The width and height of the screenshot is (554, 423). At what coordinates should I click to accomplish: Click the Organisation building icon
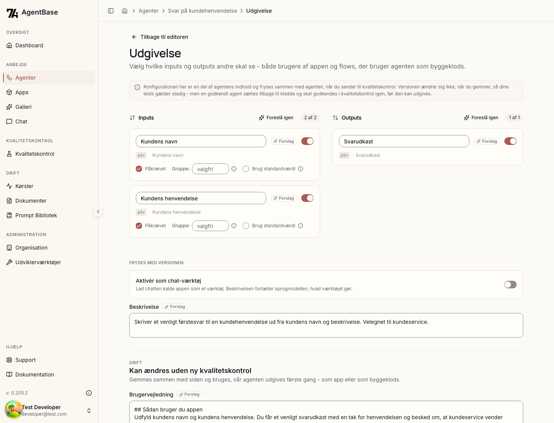point(9,248)
